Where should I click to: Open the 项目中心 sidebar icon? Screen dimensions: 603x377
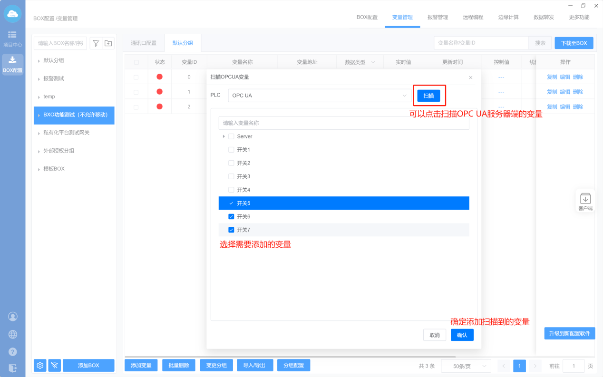click(x=12, y=38)
